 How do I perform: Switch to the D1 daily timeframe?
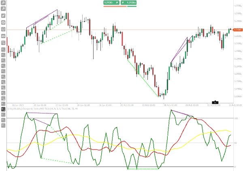pos(3,115)
